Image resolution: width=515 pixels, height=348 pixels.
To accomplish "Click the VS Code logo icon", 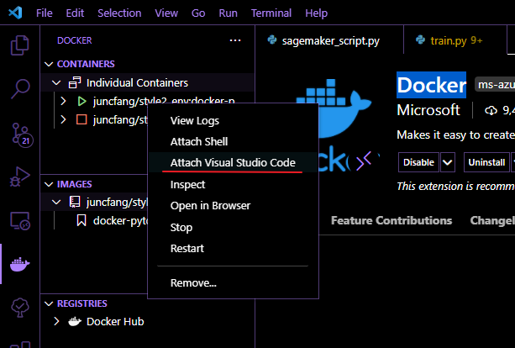I will coord(15,13).
